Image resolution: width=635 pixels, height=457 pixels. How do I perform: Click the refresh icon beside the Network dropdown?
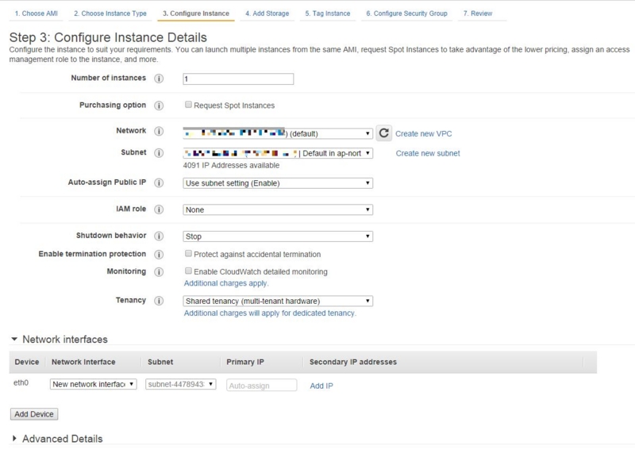pos(383,133)
